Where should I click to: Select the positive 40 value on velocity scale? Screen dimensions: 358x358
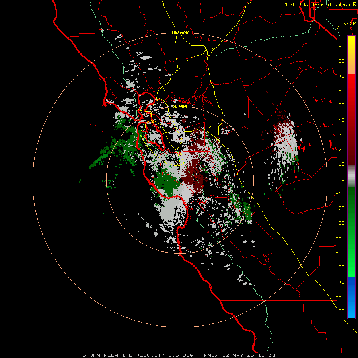[342, 120]
